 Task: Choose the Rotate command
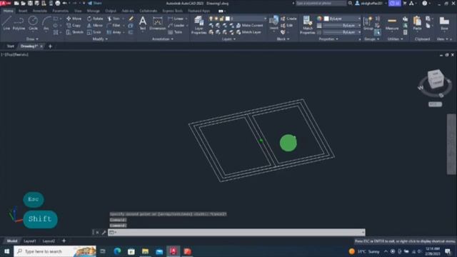click(x=95, y=19)
